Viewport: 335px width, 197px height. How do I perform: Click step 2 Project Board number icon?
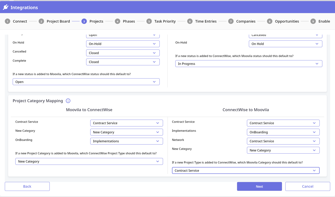click(x=41, y=21)
